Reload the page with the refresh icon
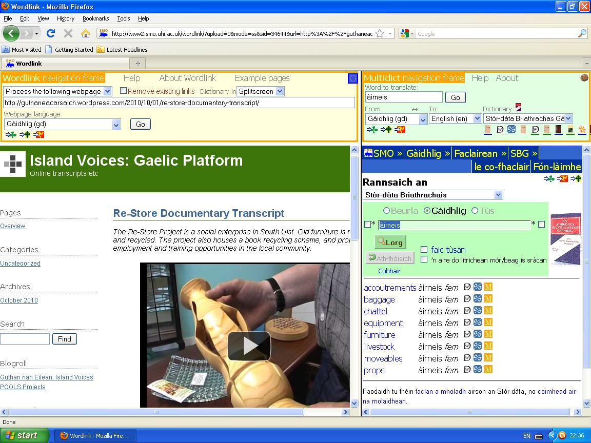 51,33
